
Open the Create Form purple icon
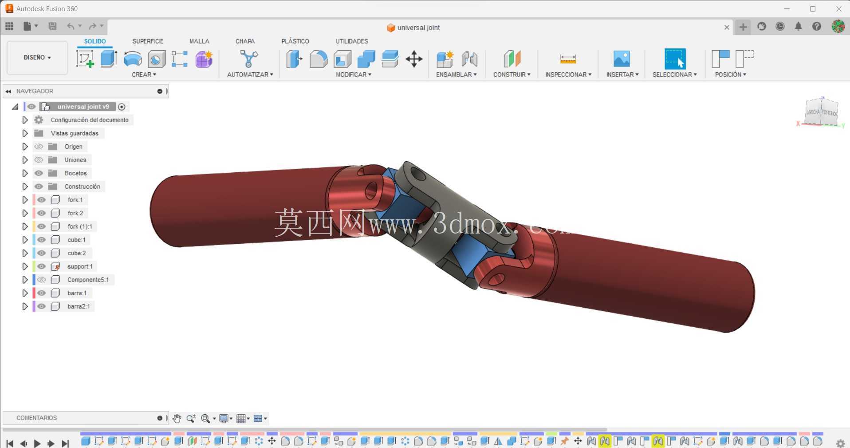click(204, 59)
